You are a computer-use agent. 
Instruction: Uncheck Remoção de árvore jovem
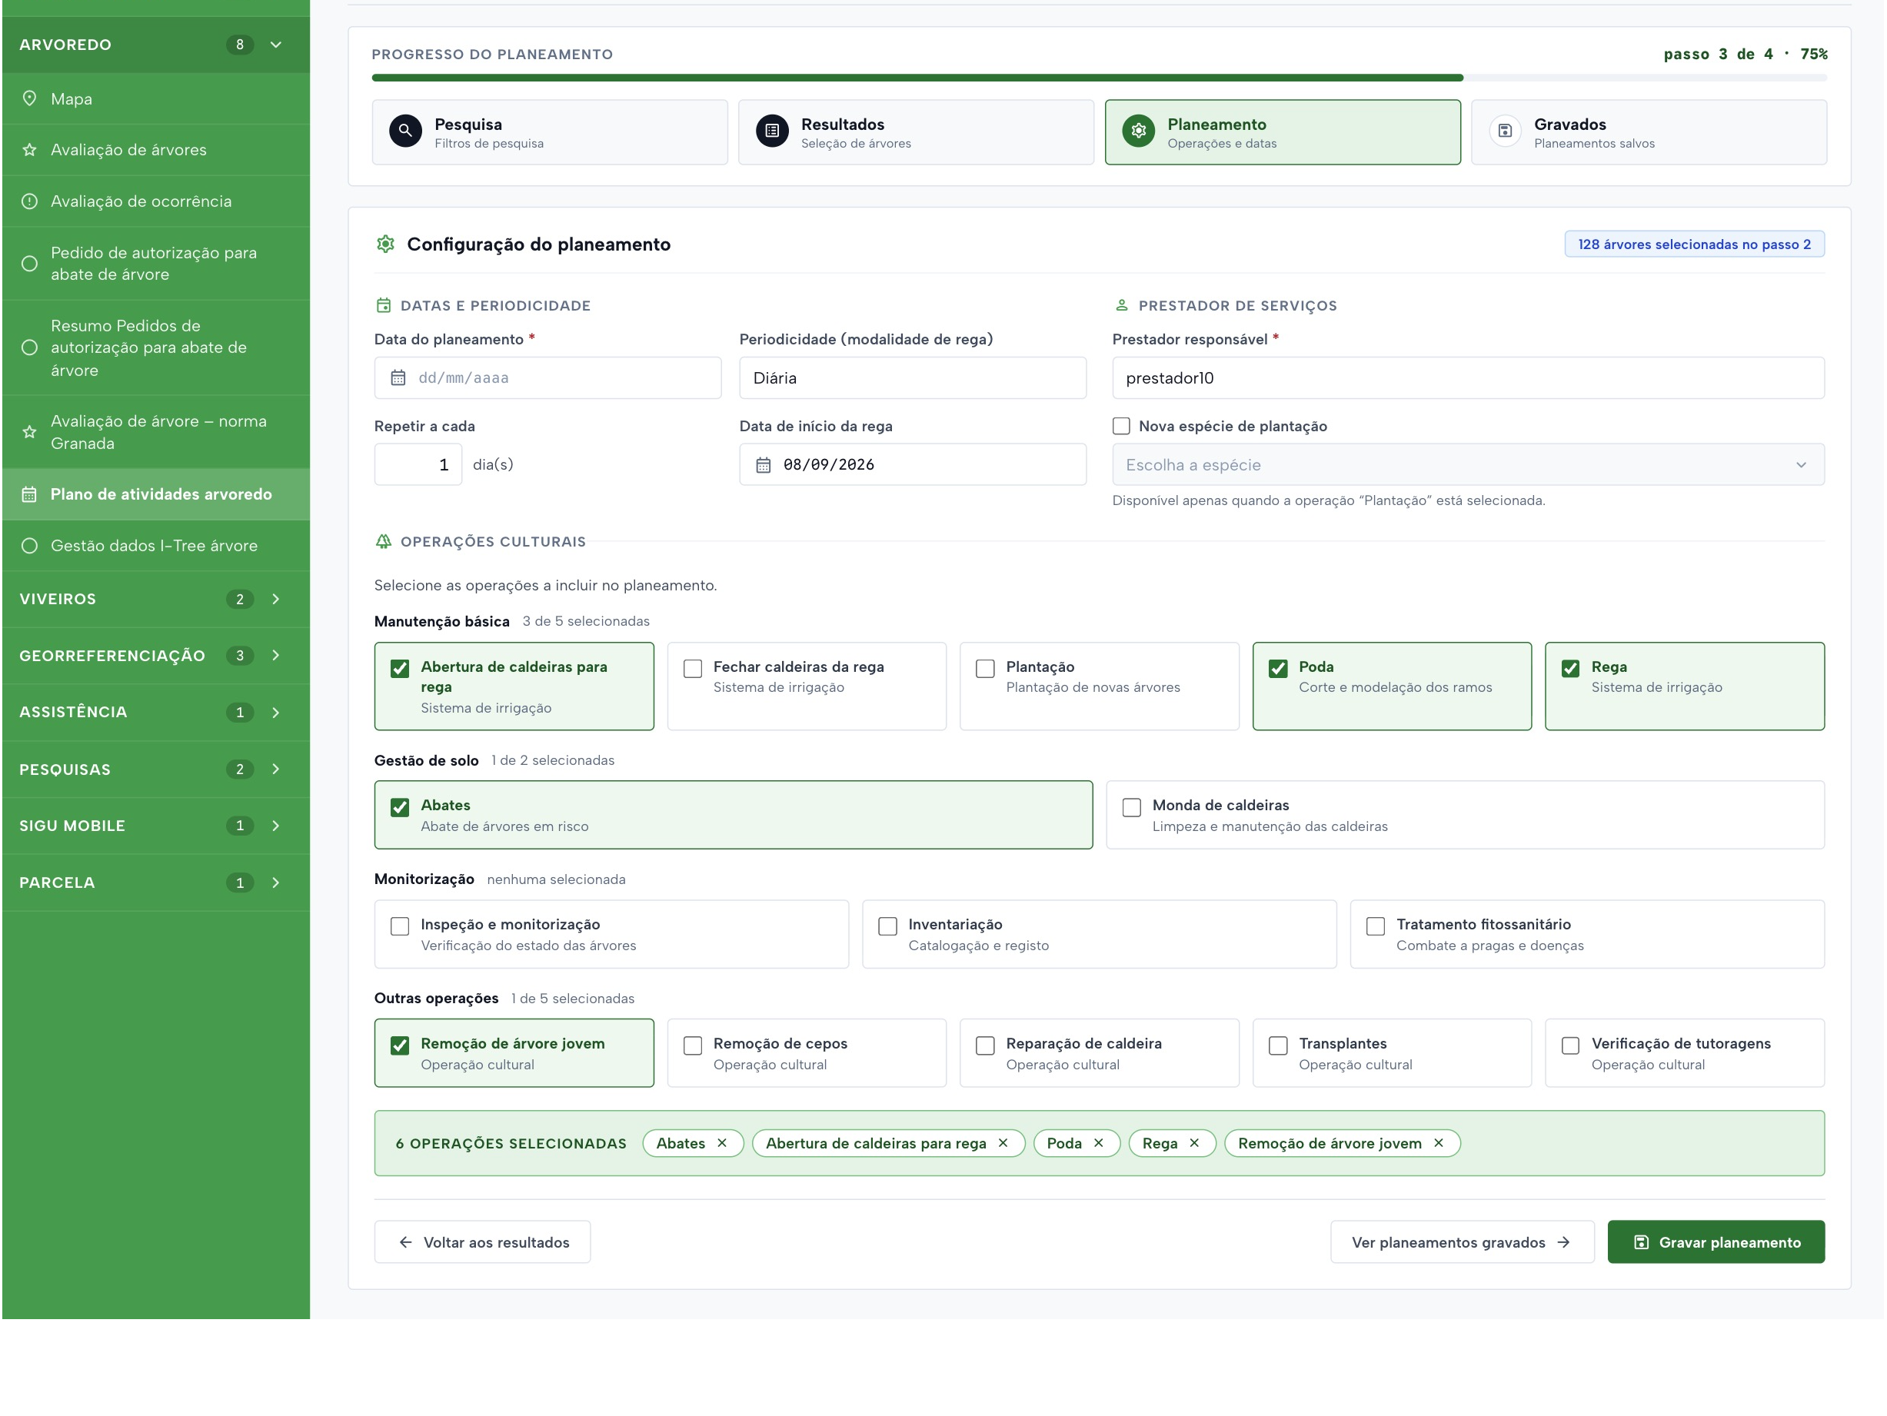pos(400,1045)
